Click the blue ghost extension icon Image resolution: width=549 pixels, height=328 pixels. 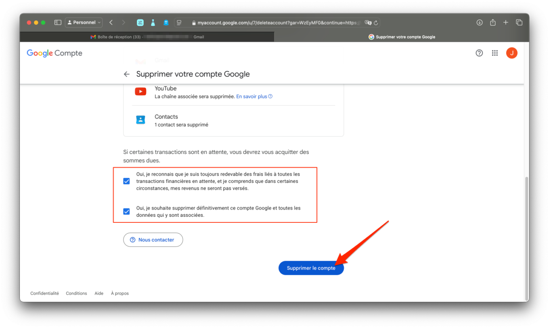coord(166,23)
